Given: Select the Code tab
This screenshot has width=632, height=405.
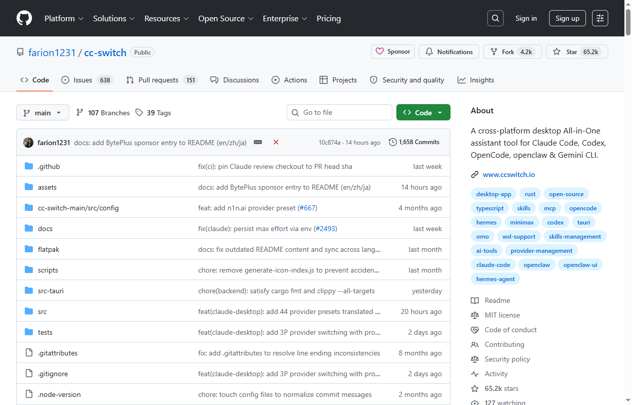Looking at the screenshot, I should click(34, 80).
